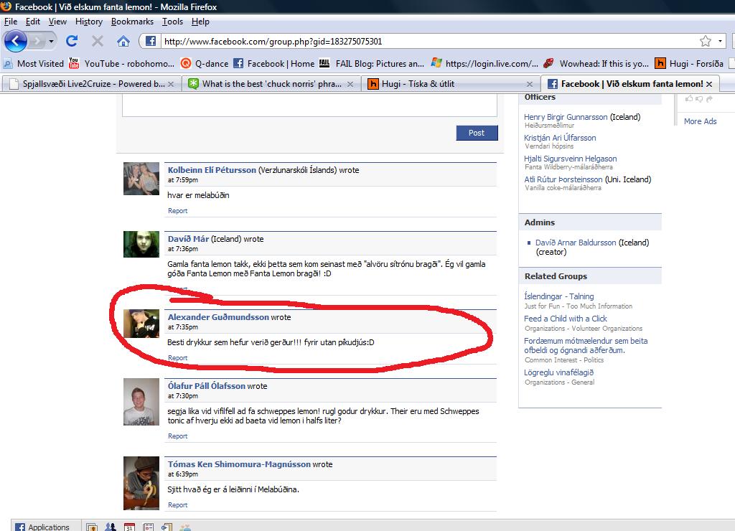Close the Spjallsvæði Live2Cruize tab

click(171, 84)
